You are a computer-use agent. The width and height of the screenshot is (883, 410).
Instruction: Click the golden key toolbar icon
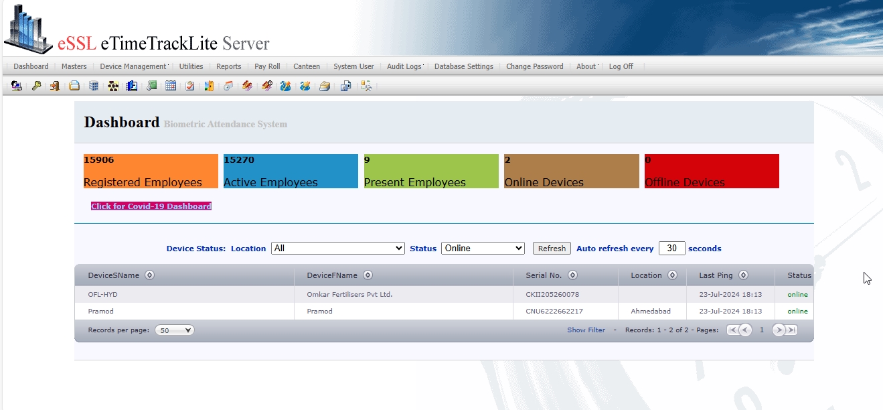(37, 86)
